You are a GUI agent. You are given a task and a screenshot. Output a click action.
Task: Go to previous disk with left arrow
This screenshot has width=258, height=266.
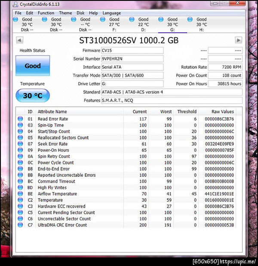tap(20, 40)
